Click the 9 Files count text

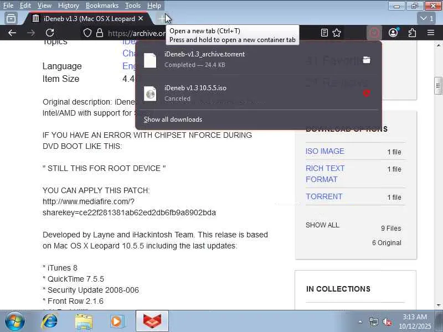click(391, 229)
